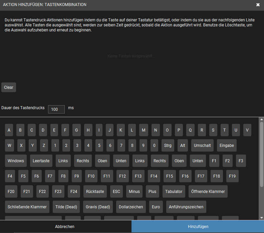Select the Tabulator key
Image resolution: width=264 pixels, height=233 pixels.
(174, 192)
